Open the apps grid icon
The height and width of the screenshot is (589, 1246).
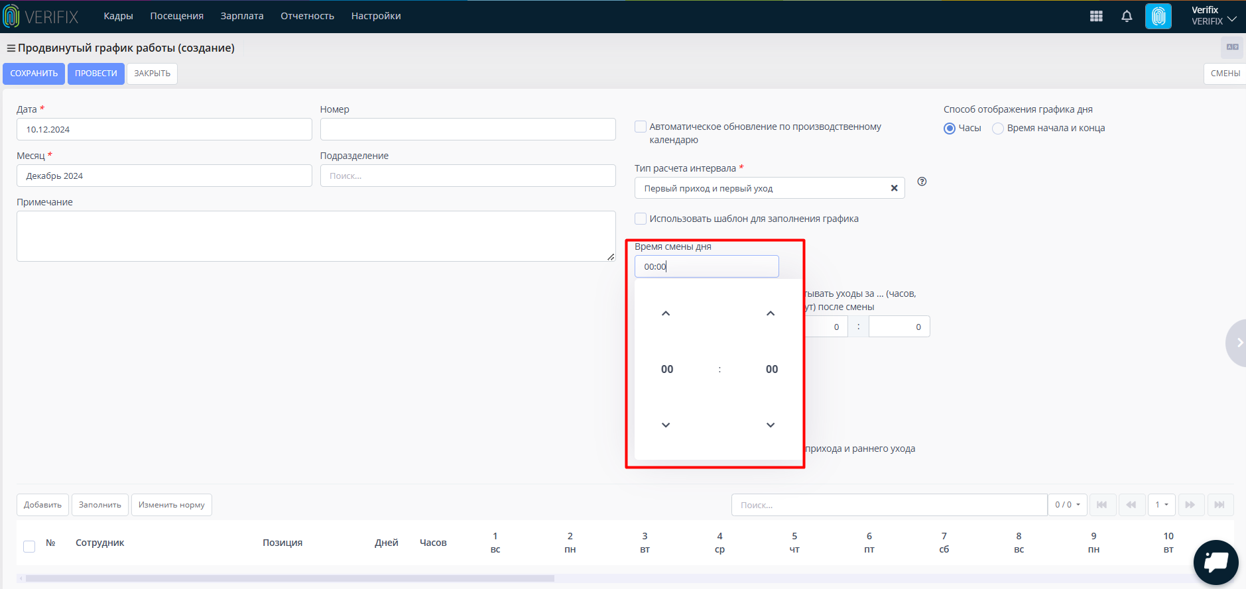tap(1096, 17)
